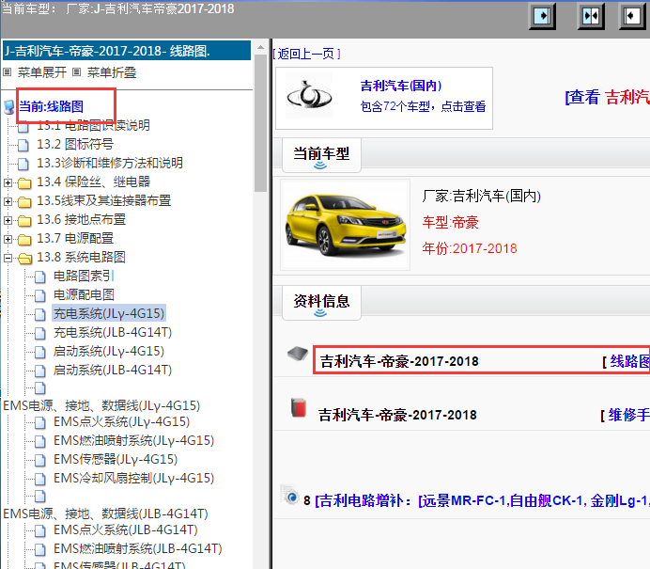Click the yellow 帝豪 car thumbnail
The image size is (650, 569).
tap(345, 225)
